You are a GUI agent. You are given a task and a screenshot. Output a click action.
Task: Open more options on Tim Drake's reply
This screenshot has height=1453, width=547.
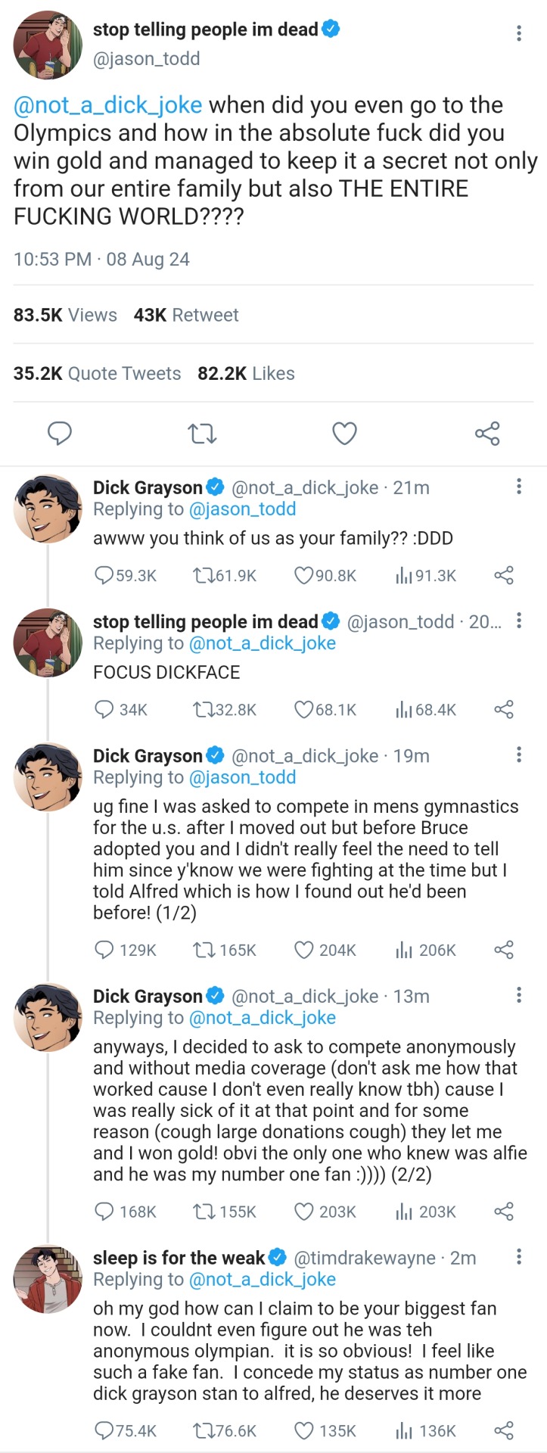tap(518, 1257)
